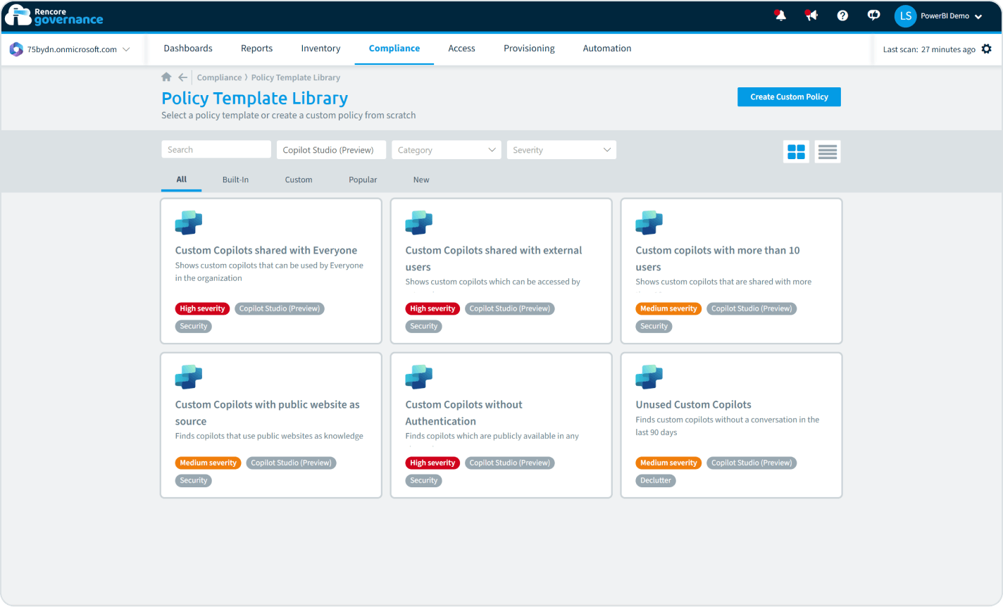Image resolution: width=1003 pixels, height=607 pixels.
Task: Open the Automation menu
Action: (x=607, y=49)
